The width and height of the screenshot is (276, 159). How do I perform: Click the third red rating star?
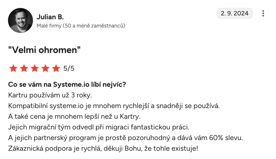click(x=34, y=69)
